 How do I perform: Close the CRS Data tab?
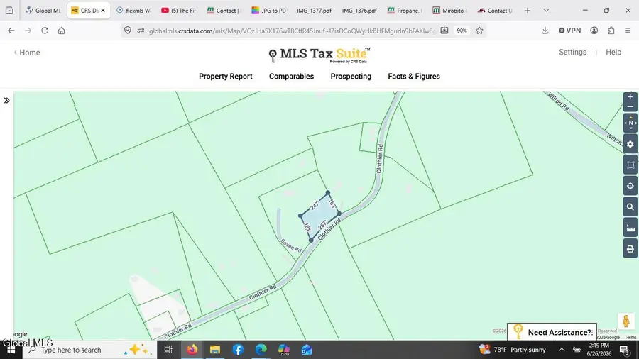[103, 11]
